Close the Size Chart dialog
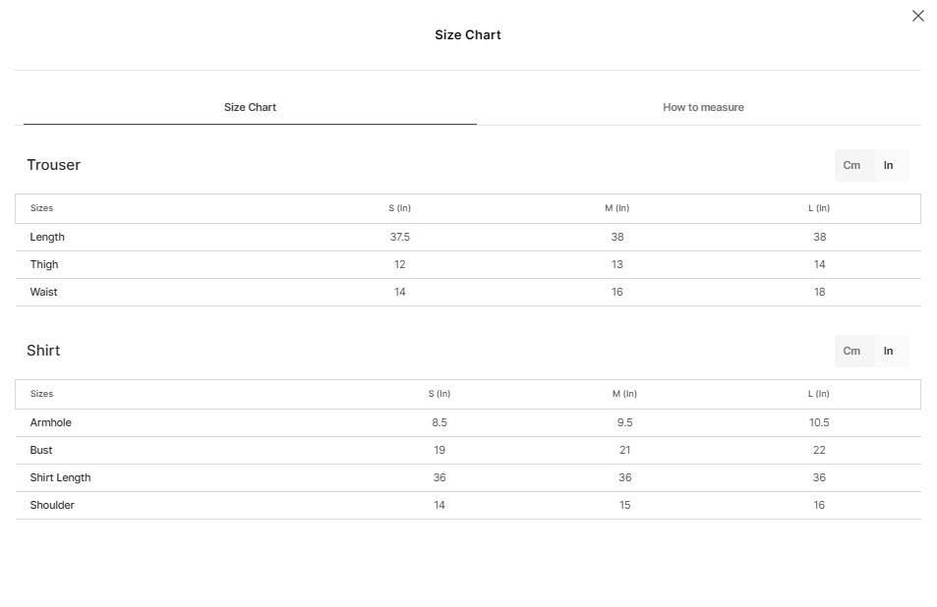Viewport: 937px width, 607px height. (x=918, y=16)
